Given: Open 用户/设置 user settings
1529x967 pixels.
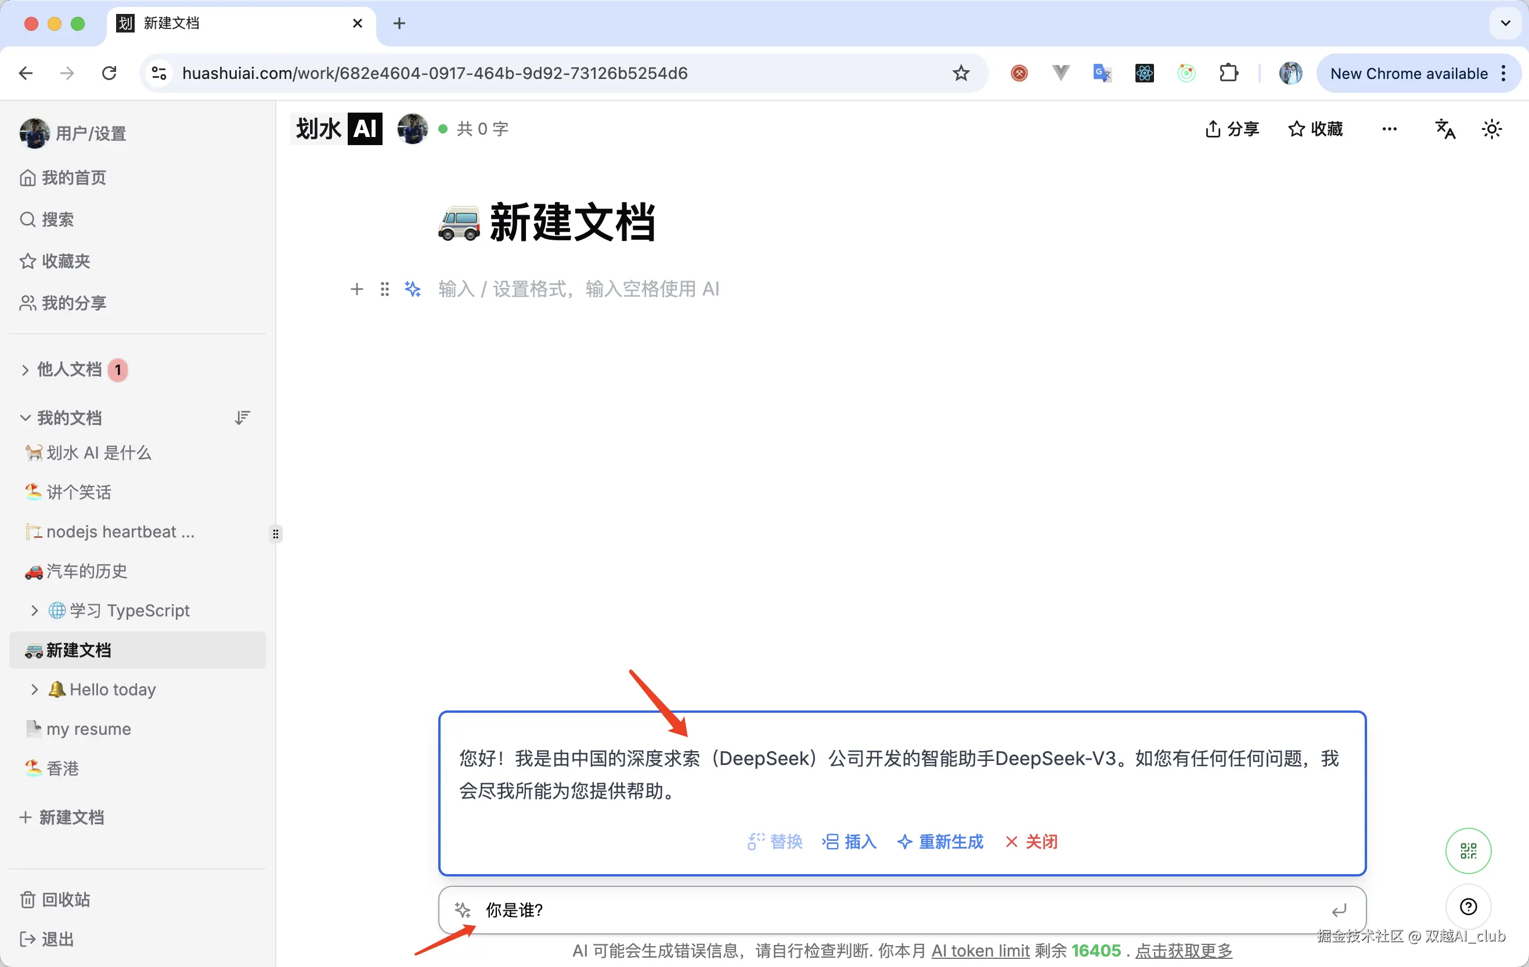Looking at the screenshot, I should 73,133.
